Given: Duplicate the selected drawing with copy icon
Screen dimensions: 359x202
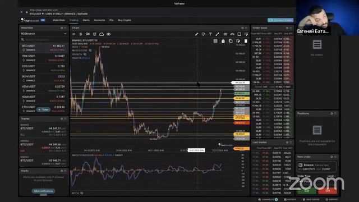Looking at the screenshot, I should pyautogui.click(x=231, y=41).
